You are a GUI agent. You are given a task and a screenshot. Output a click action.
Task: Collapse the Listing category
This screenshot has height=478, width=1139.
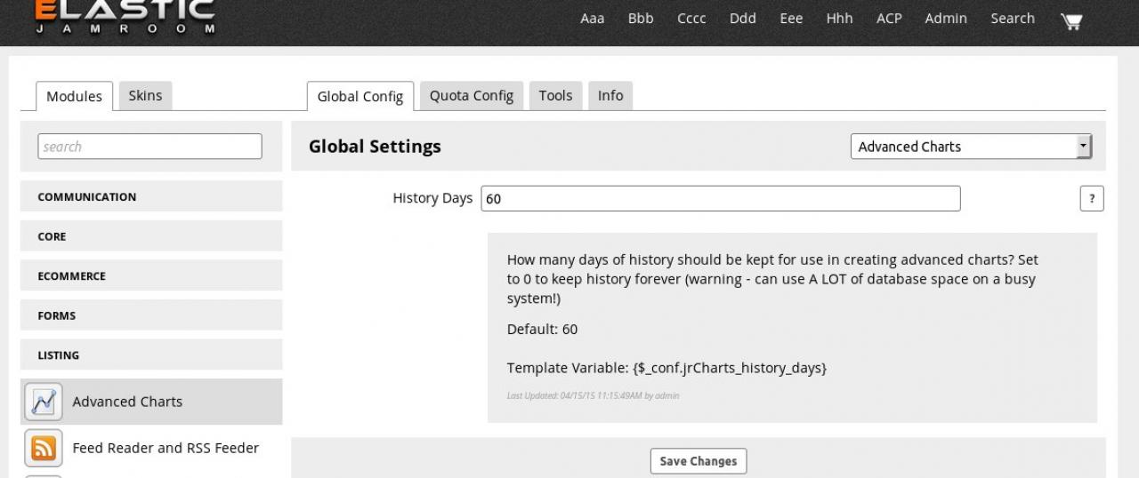pos(150,355)
